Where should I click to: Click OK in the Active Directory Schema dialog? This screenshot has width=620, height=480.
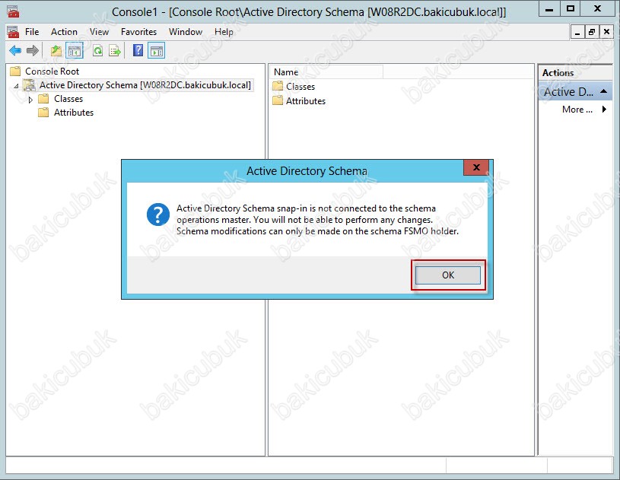coord(448,275)
